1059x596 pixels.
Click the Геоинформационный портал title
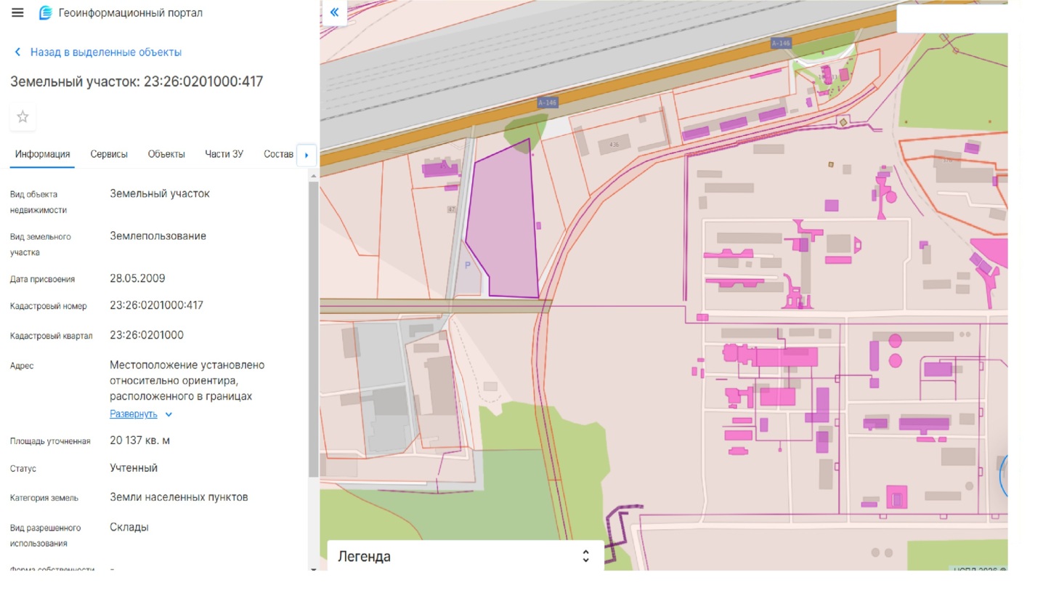(x=131, y=13)
